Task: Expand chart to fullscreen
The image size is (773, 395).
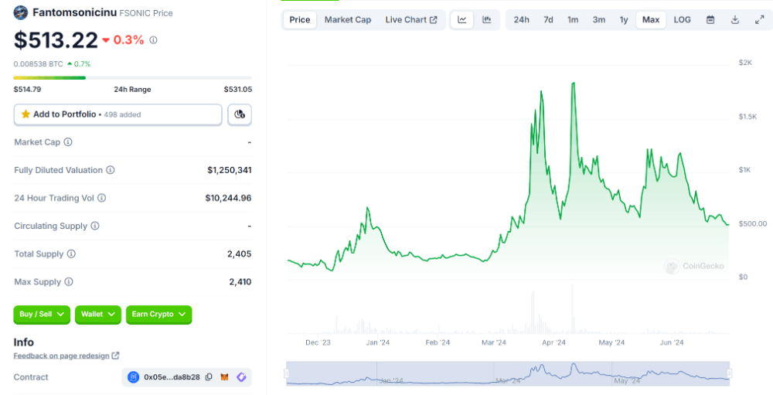Action: point(760,20)
